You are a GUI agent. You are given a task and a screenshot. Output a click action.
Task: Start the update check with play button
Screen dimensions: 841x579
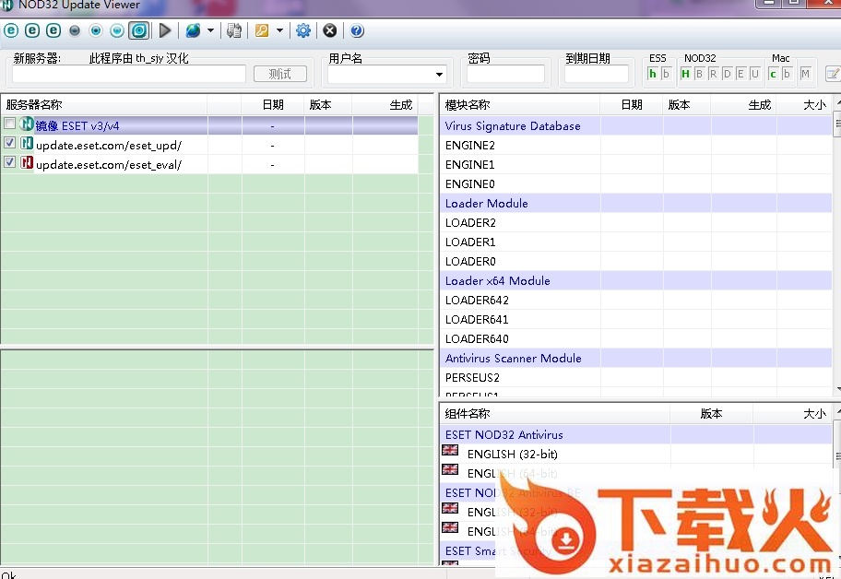[165, 30]
